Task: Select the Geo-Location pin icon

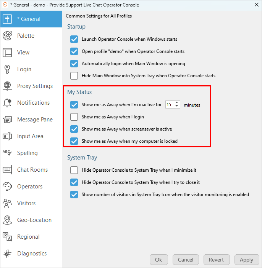Action: click(x=7, y=220)
